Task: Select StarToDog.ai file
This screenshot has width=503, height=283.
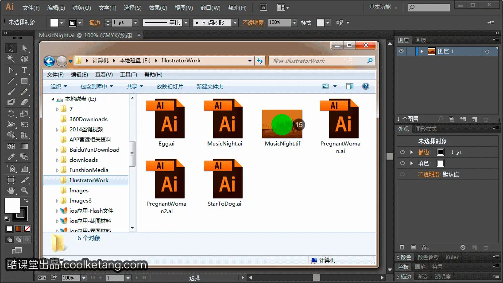Action: tap(224, 183)
